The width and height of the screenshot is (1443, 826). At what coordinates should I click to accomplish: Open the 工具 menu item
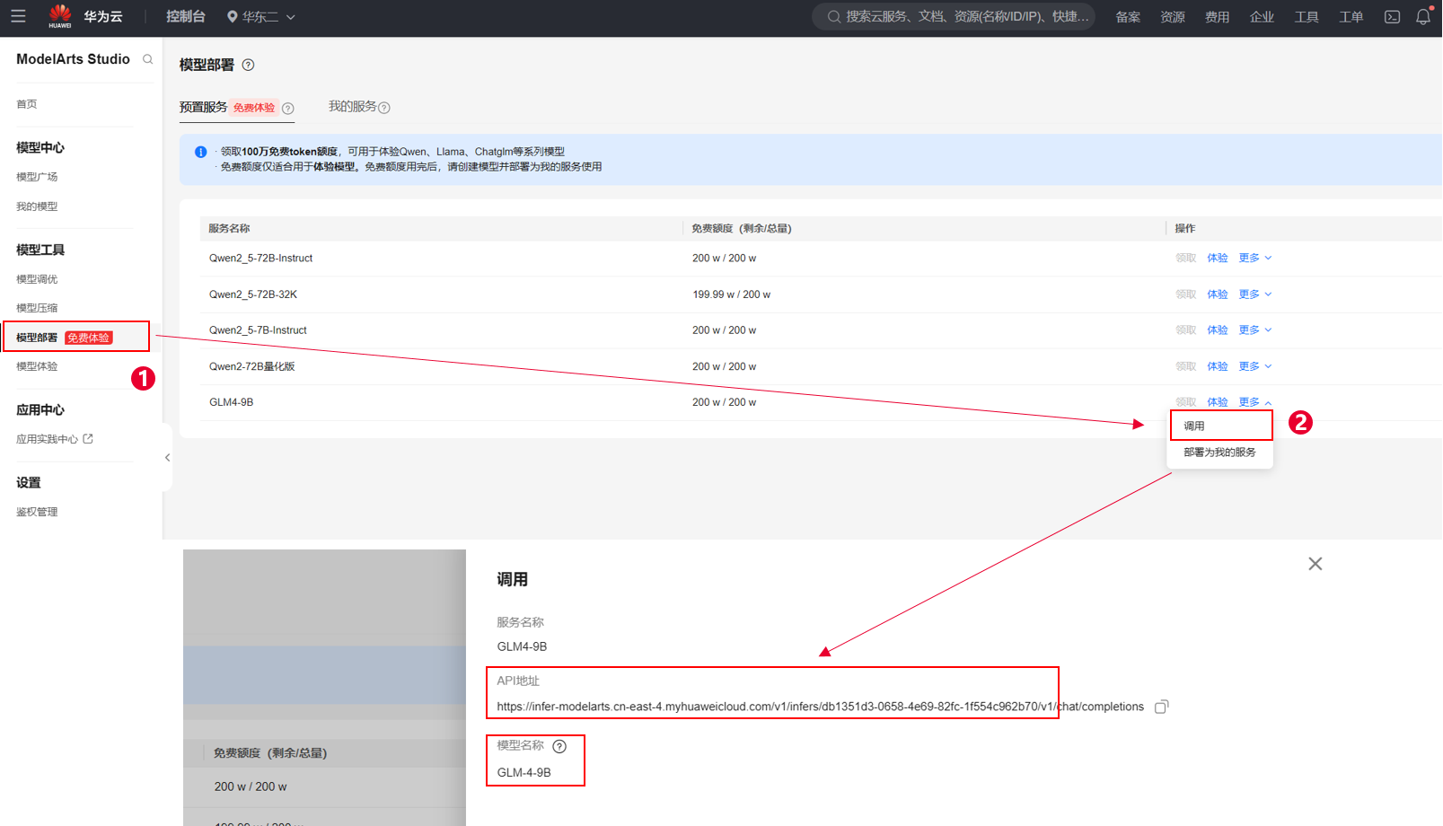[x=1307, y=17]
